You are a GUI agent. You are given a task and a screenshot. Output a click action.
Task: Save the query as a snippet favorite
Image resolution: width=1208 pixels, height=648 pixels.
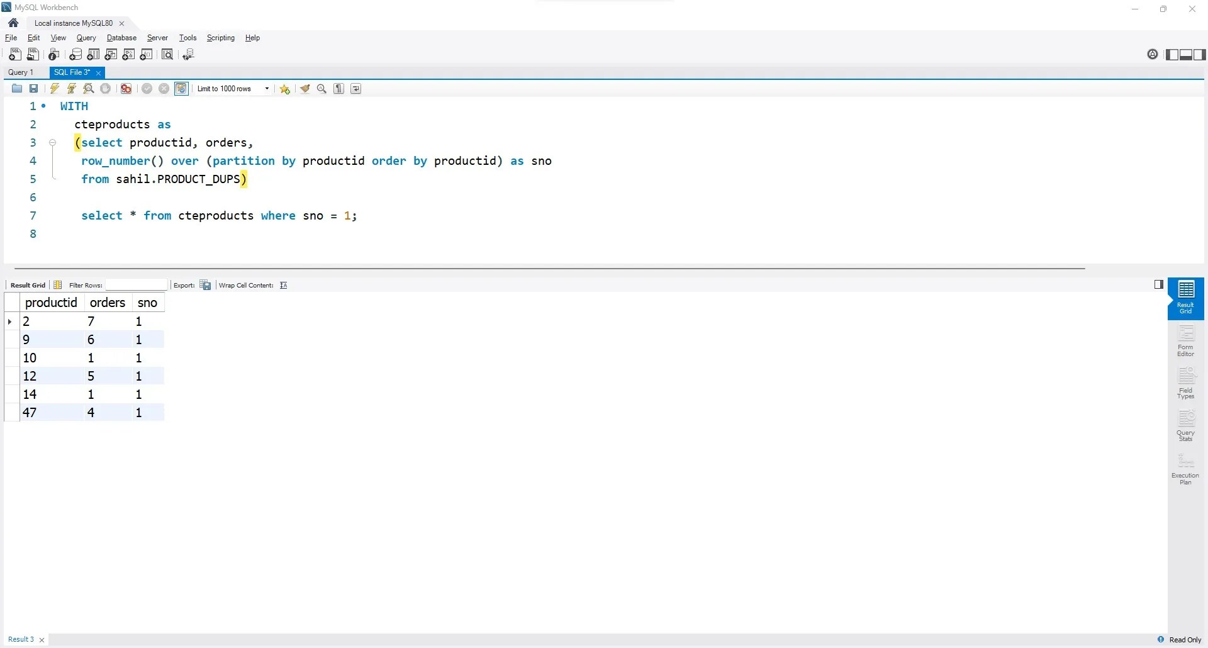[x=284, y=89]
